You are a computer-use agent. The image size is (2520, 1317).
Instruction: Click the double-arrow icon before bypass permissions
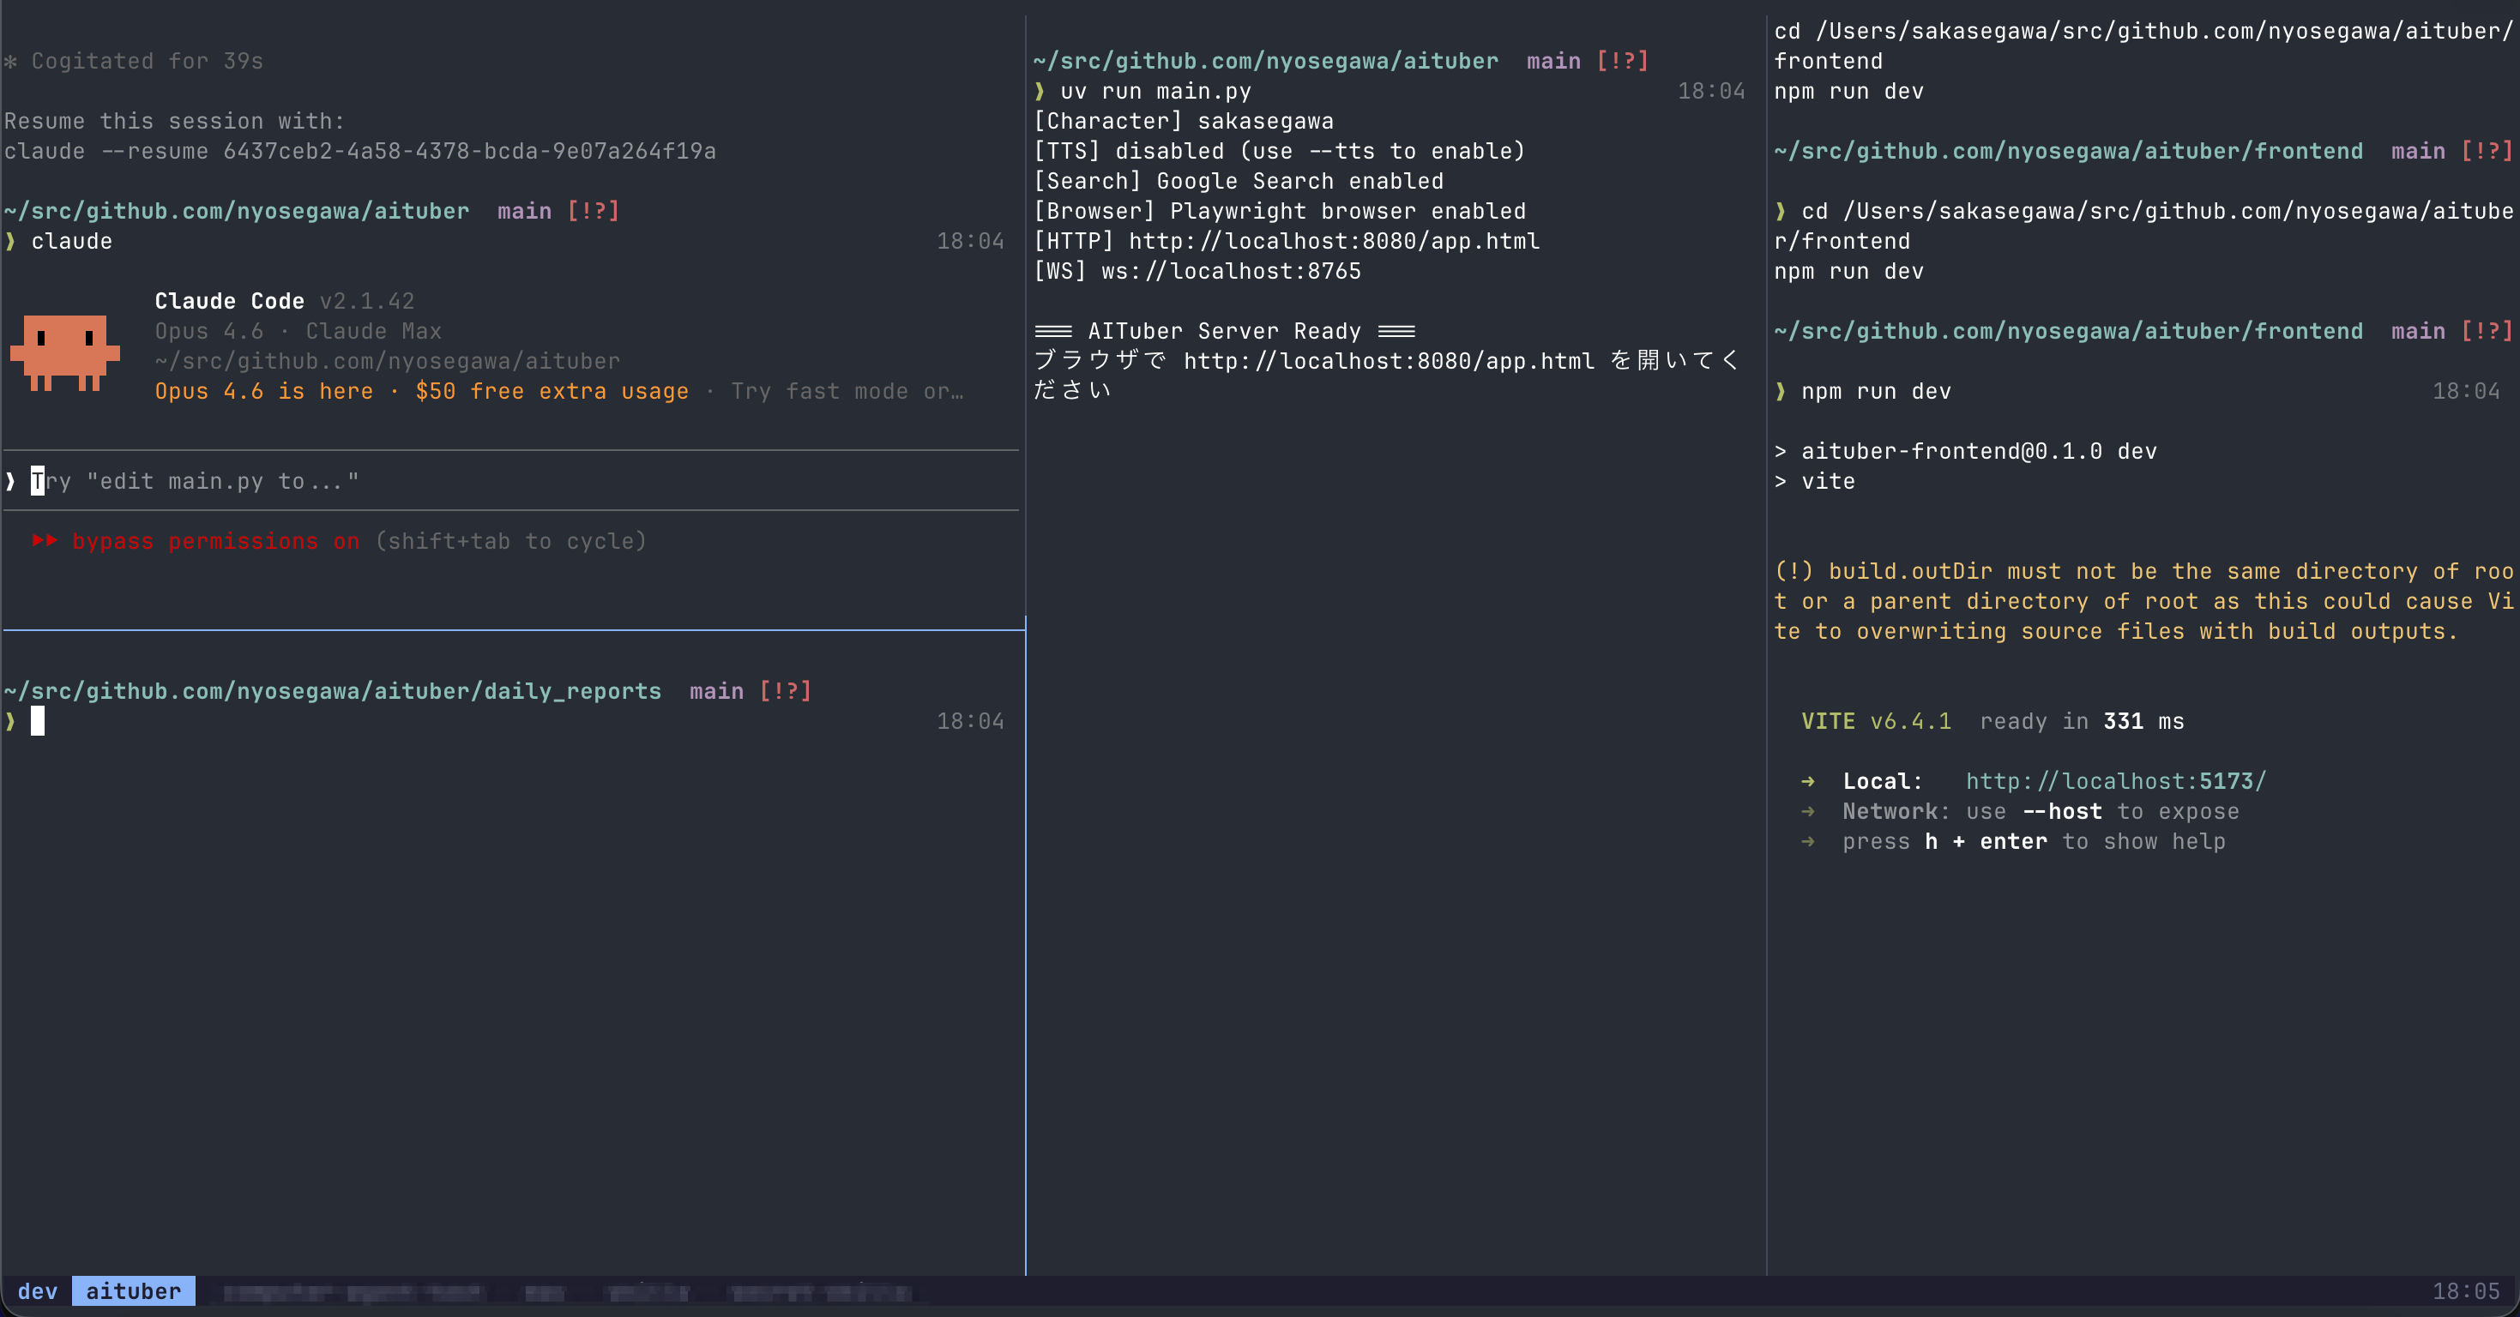tap(45, 541)
